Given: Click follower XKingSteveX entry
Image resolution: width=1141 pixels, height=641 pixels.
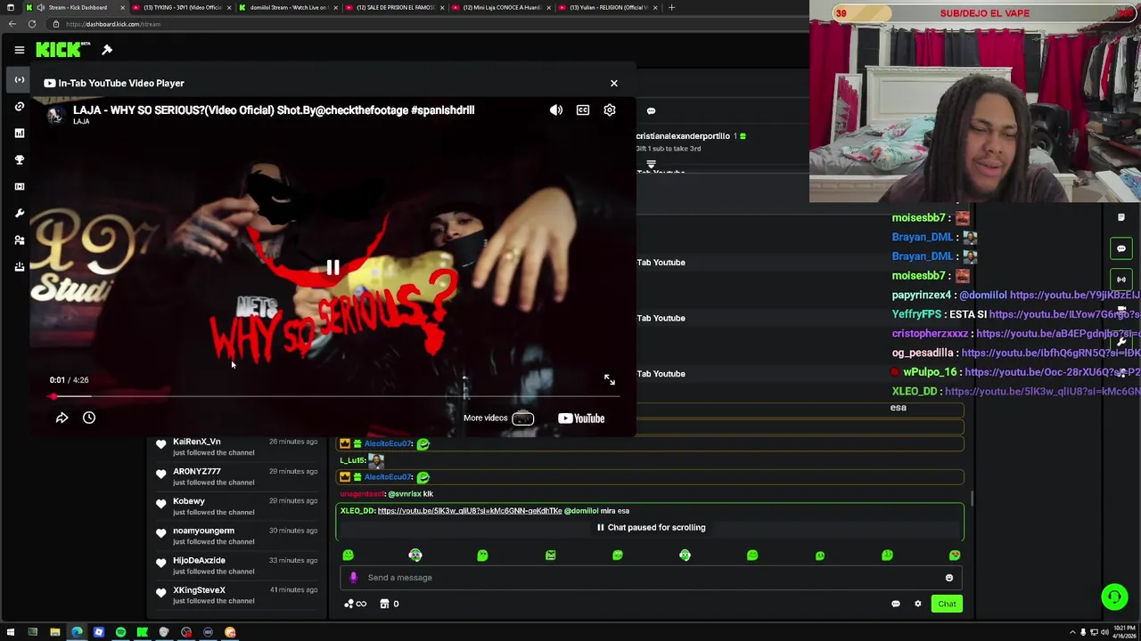Looking at the screenshot, I should 237,595.
